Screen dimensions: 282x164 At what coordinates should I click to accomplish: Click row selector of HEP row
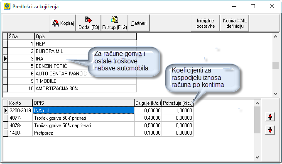point(5,44)
